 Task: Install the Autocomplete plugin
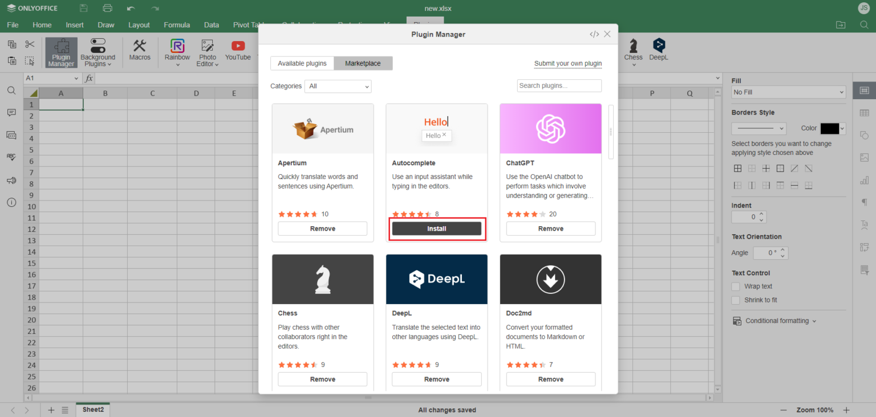pos(437,228)
